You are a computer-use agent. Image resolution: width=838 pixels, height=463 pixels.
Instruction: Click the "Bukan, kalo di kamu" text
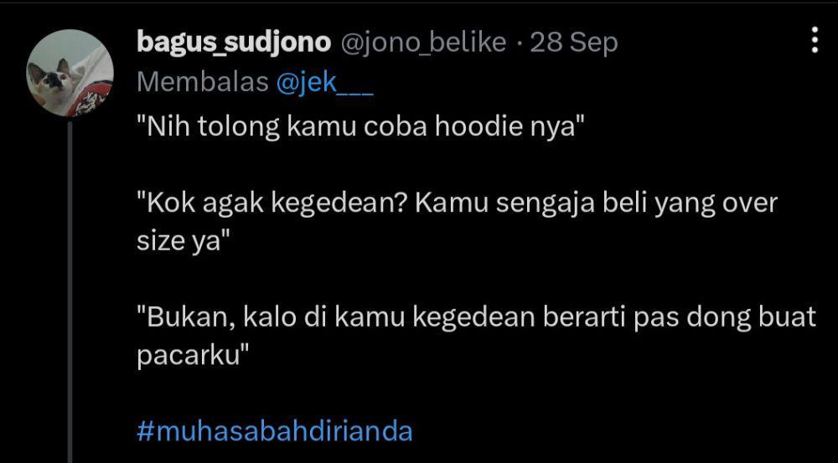point(273,318)
